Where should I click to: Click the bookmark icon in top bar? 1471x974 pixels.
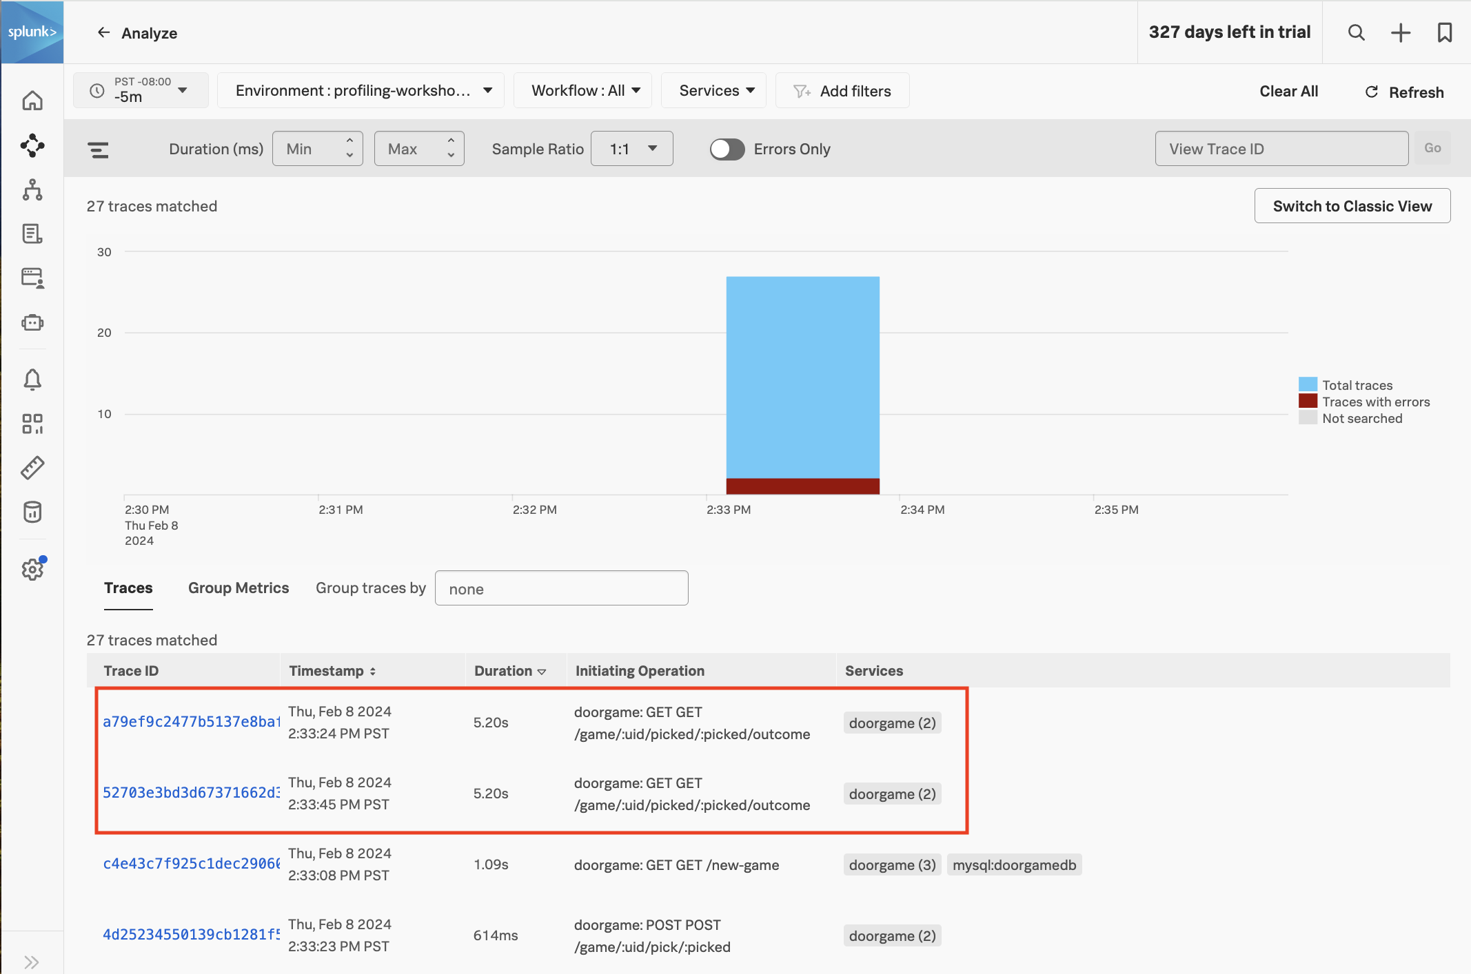[1445, 32]
